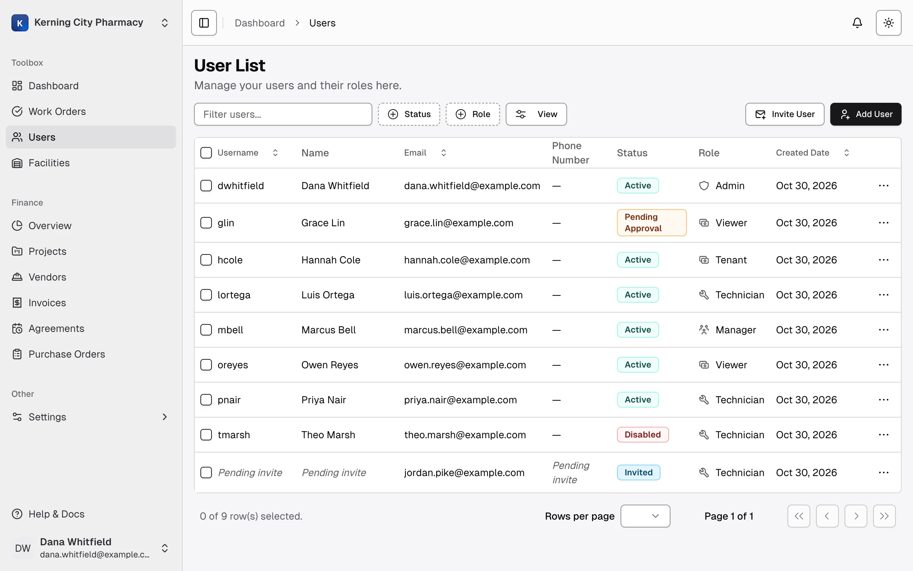913x571 pixels.
Task: Open the Status filter
Action: [x=409, y=114]
